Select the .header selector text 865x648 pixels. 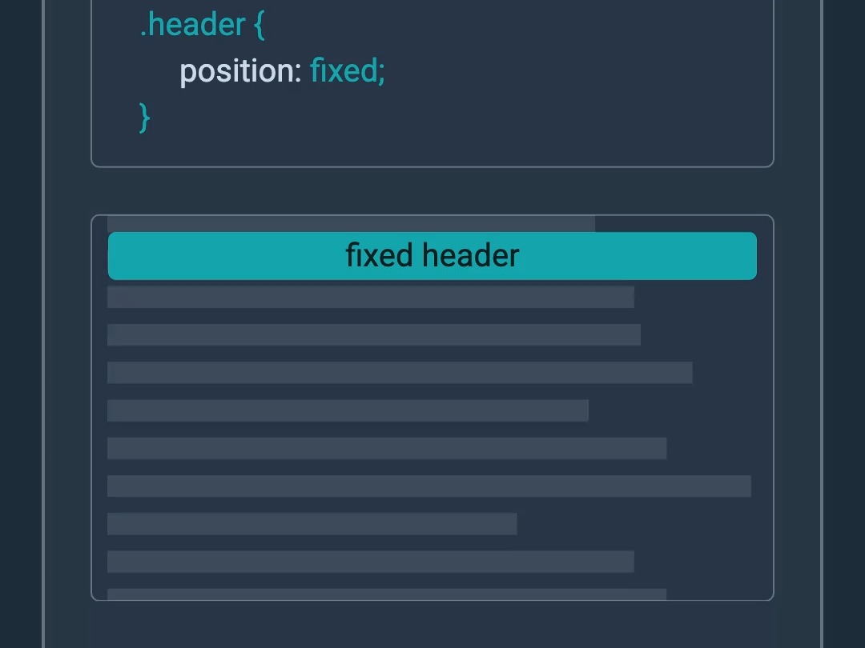pyautogui.click(x=192, y=26)
